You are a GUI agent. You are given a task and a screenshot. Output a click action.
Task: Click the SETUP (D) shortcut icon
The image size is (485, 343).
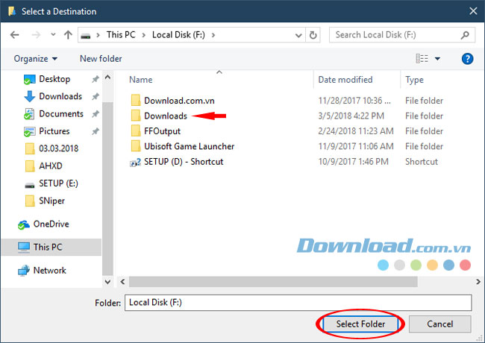click(136, 162)
